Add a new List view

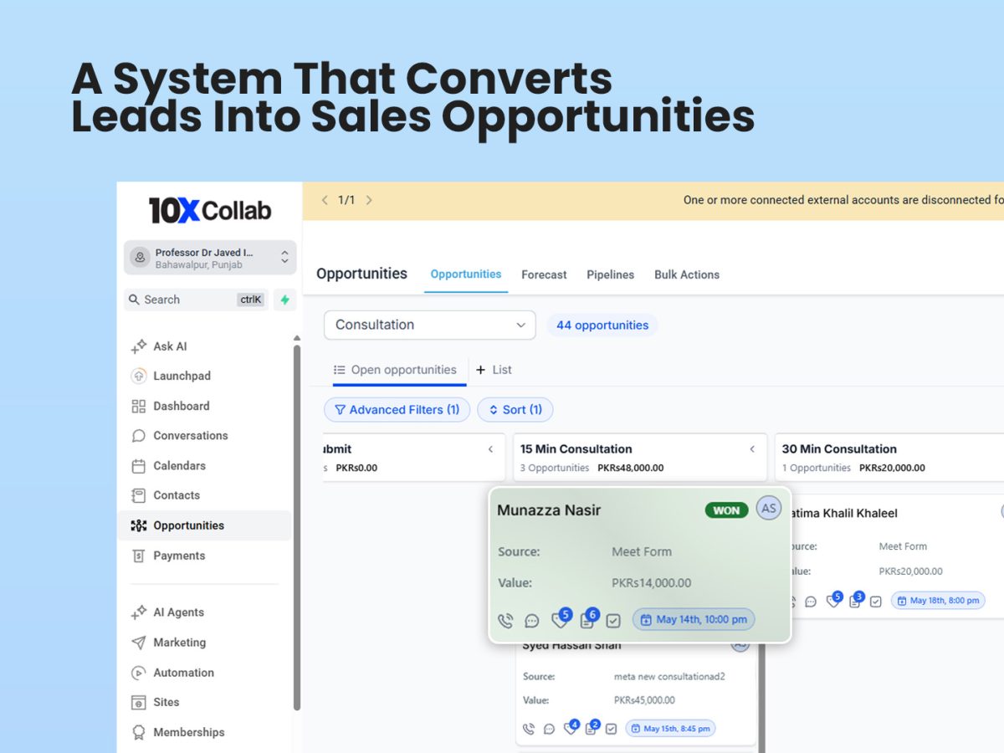click(x=494, y=370)
